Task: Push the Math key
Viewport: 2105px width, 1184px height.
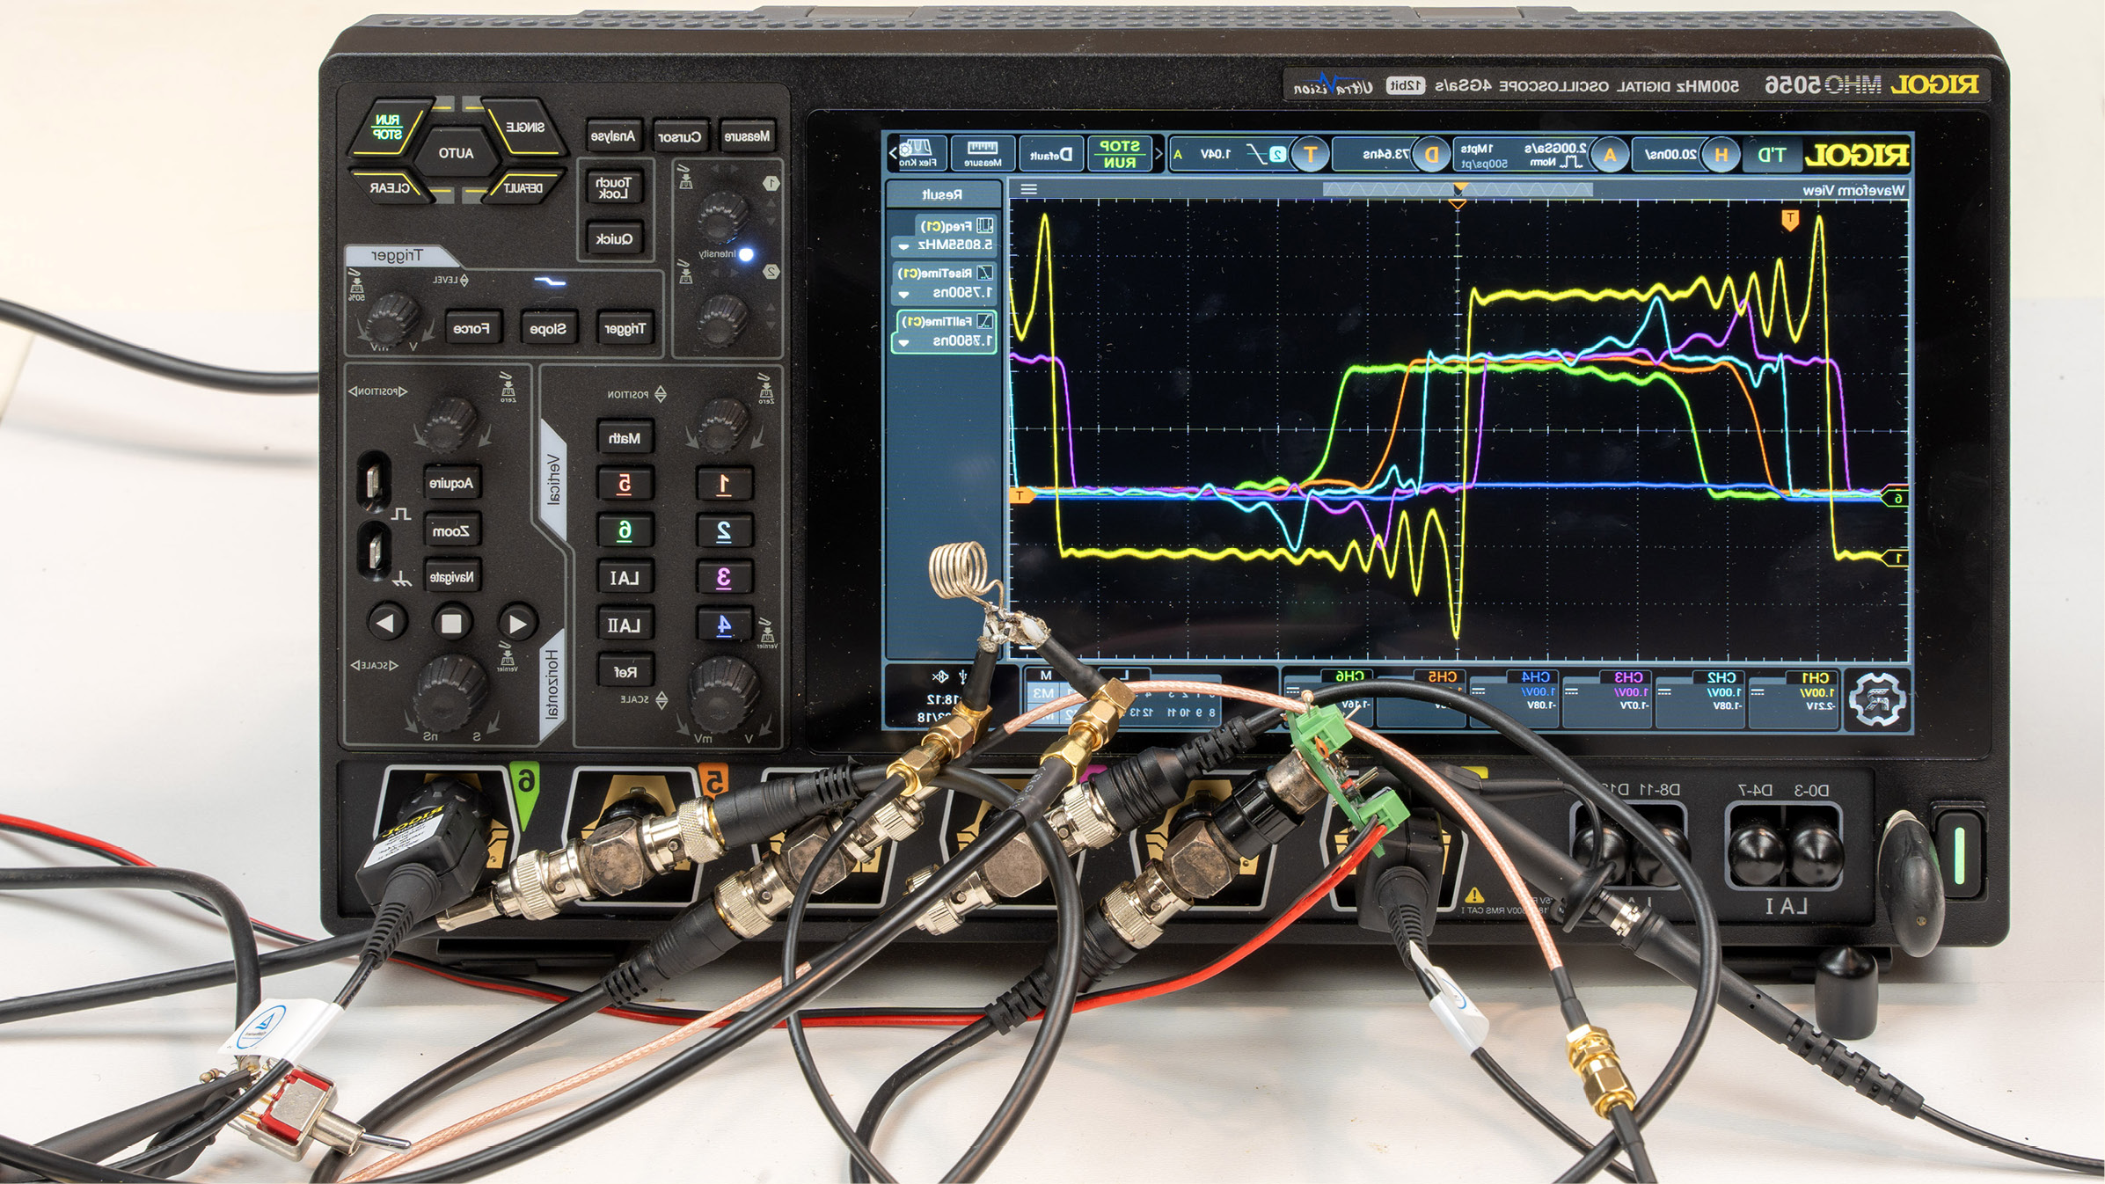Action: point(625,437)
